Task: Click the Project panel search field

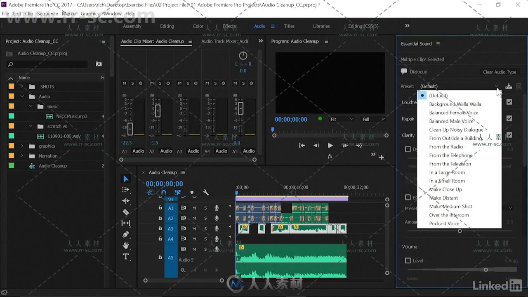Action: click(47, 64)
